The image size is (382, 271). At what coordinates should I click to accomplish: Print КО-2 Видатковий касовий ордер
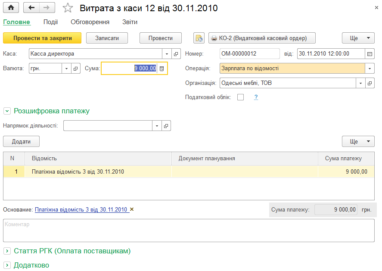point(262,38)
